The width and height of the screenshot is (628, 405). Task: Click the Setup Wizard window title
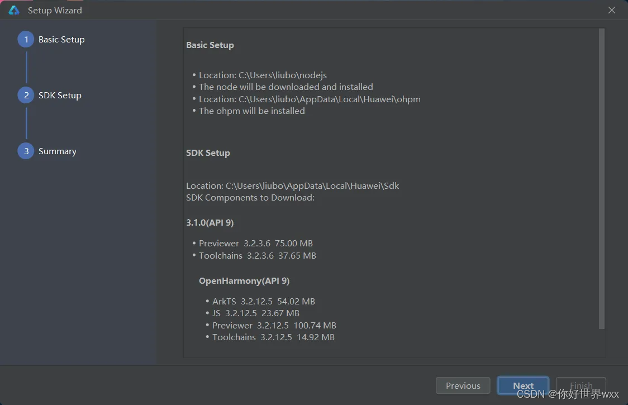[55, 11]
